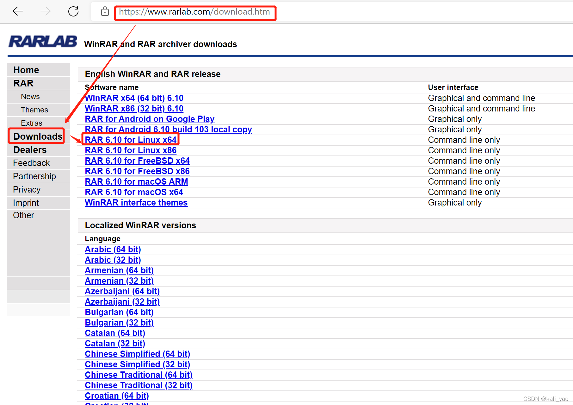
Task: Download WinRAR x64 (64 bit) 6.10
Action: pos(134,98)
